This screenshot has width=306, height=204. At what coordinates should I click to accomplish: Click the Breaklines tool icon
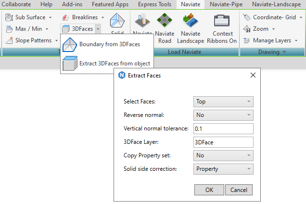click(66, 17)
